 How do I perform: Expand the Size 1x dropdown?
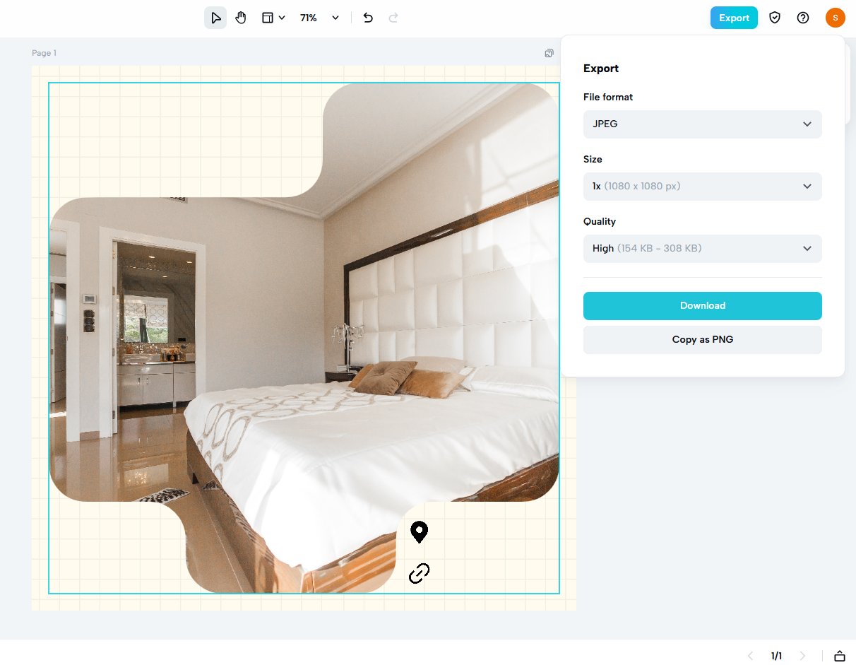point(702,187)
